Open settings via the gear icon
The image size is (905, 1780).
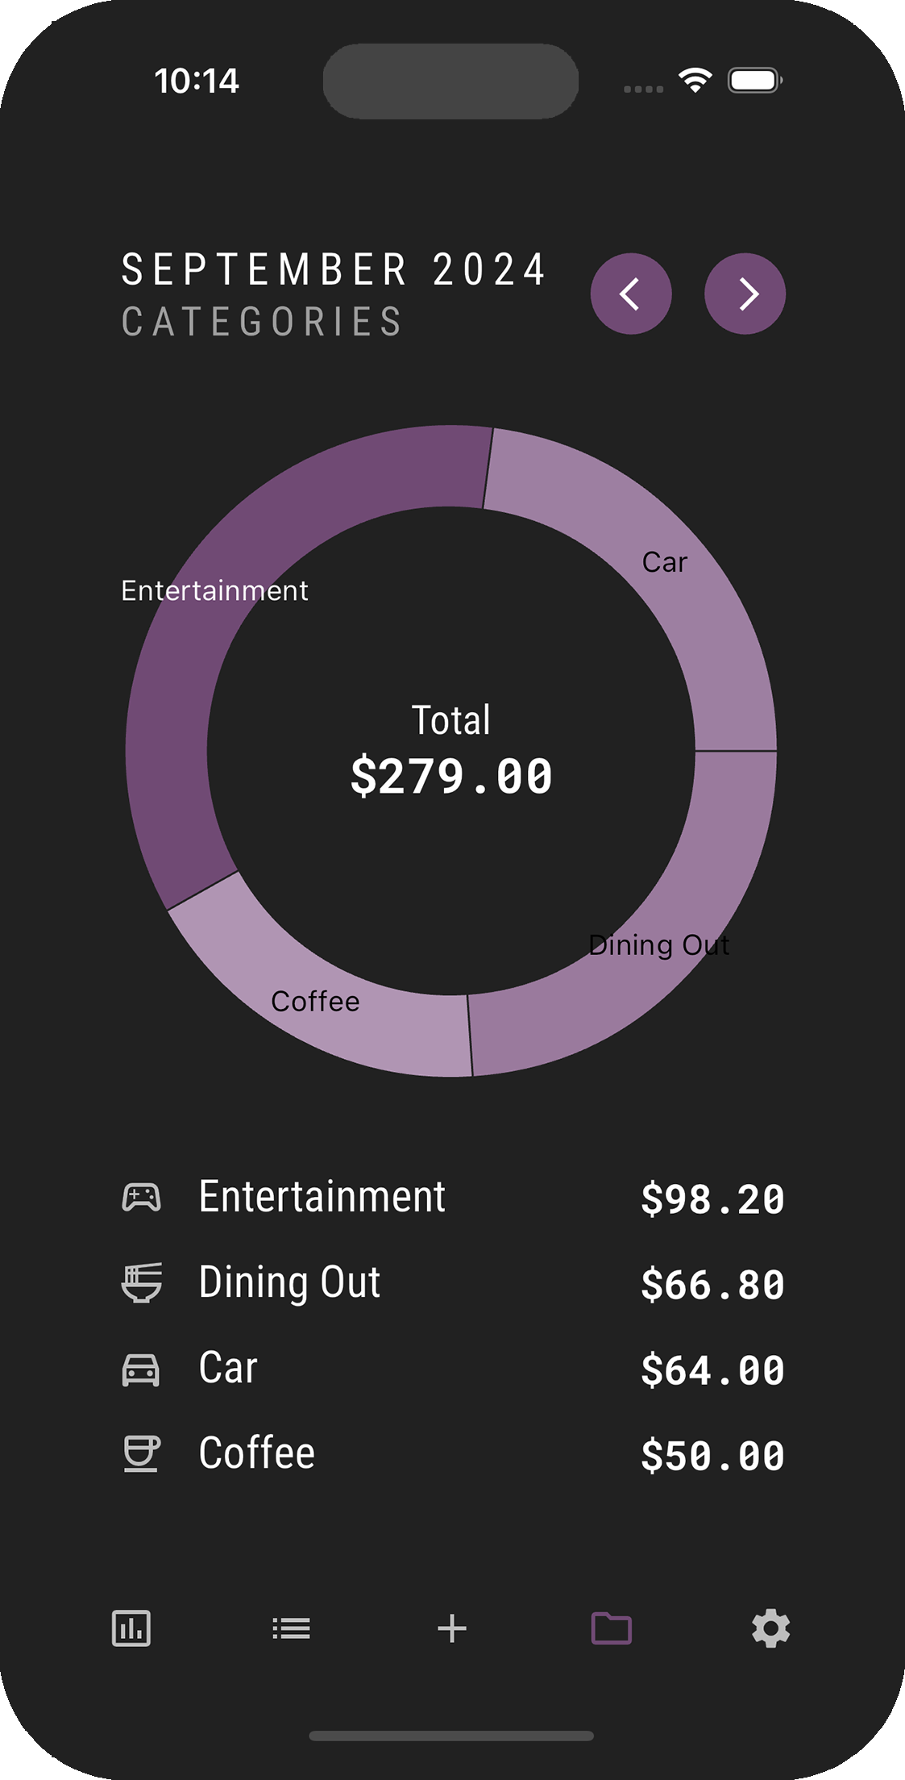[770, 1628]
